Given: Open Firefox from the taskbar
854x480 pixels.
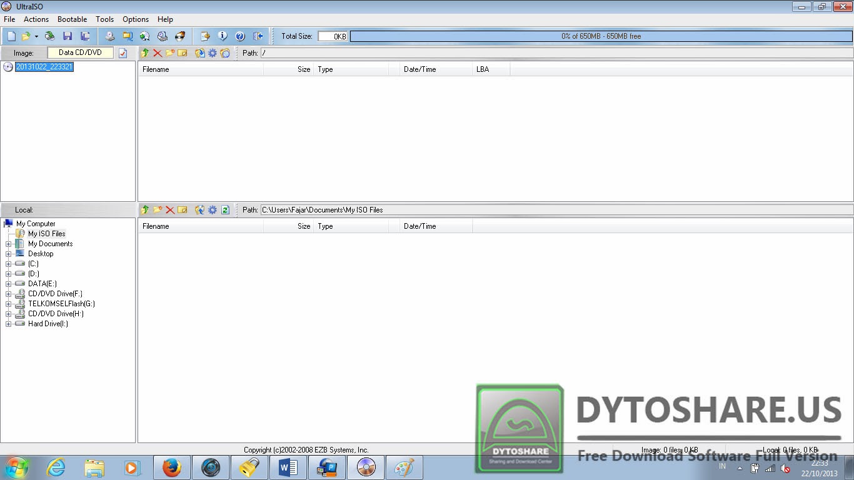Looking at the screenshot, I should [172, 467].
